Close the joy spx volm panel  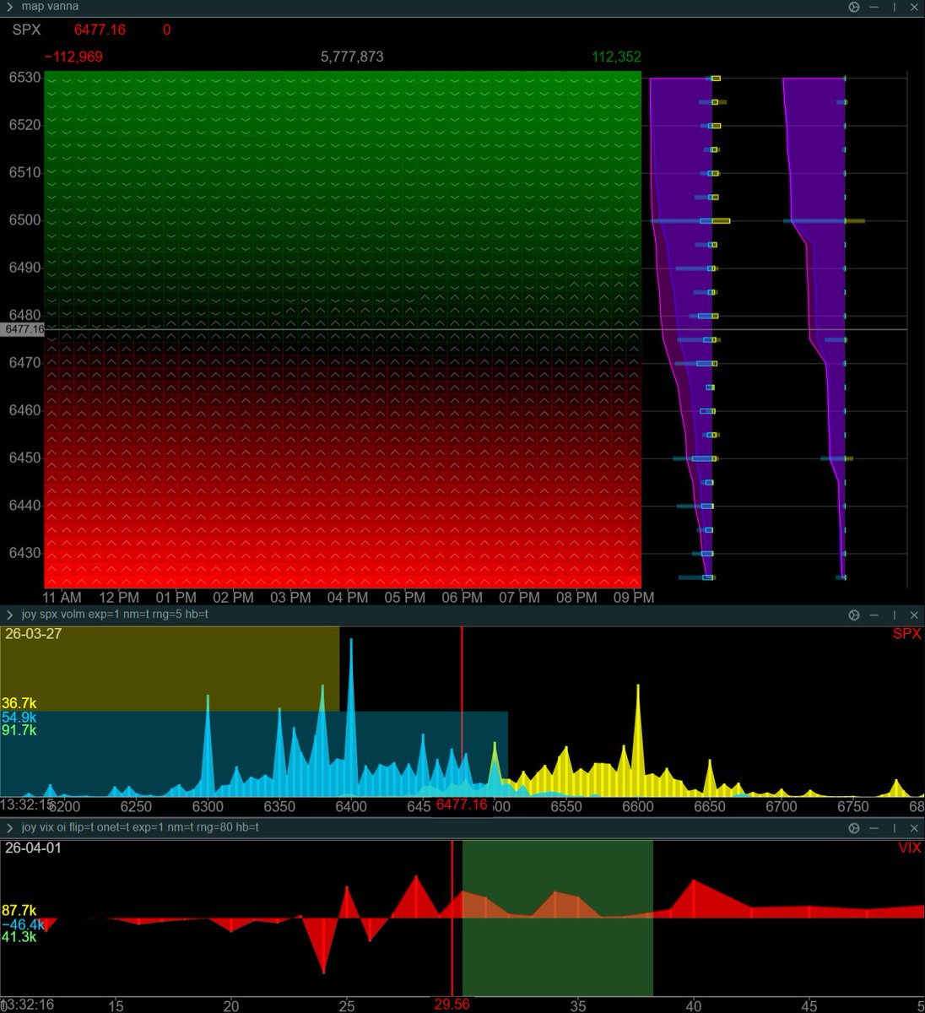point(914,615)
